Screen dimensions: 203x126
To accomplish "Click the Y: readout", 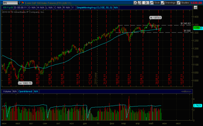I will pyautogui.click(x=73, y=8).
